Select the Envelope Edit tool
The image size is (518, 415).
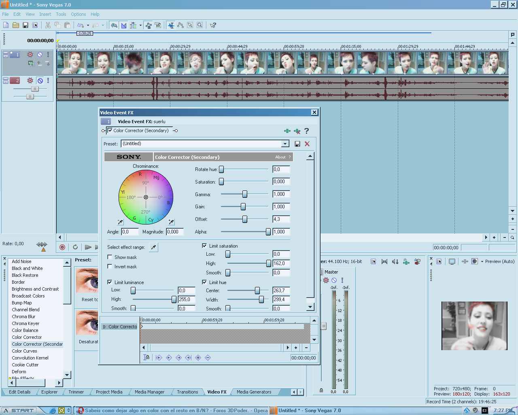tap(180, 25)
